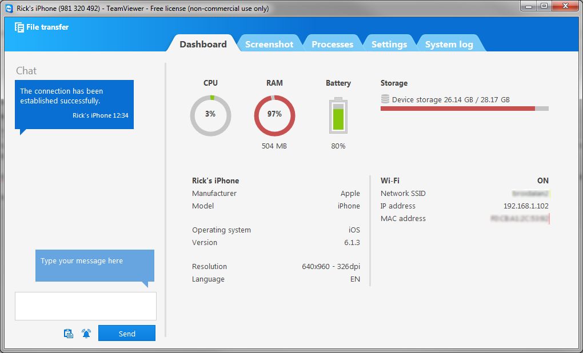Click the alarm nudge icon beside Send
The image size is (583, 353).
point(86,334)
